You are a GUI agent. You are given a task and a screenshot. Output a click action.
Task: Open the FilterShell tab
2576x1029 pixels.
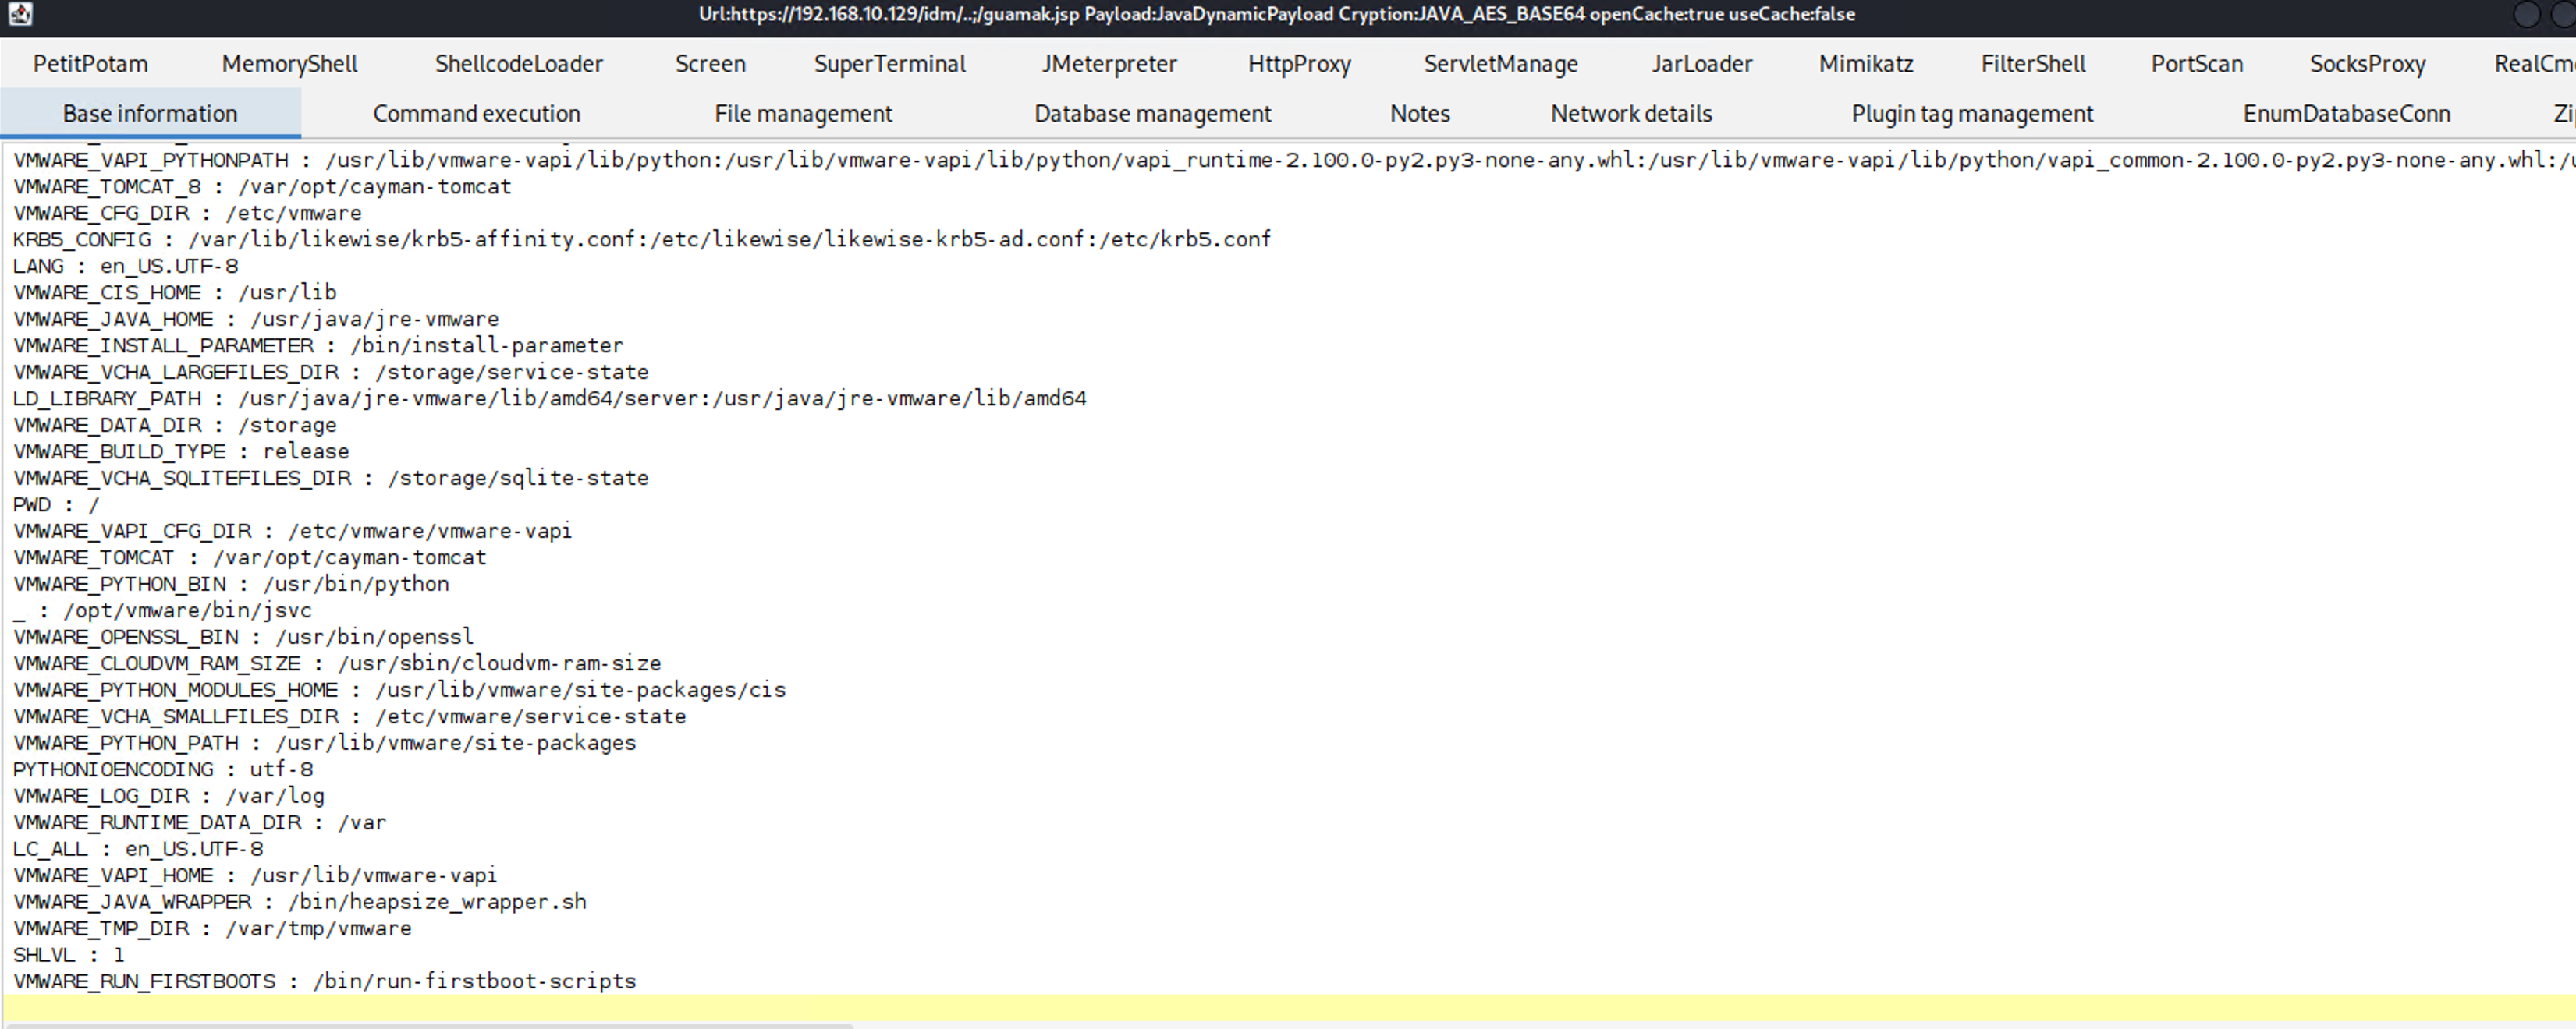pyautogui.click(x=2033, y=64)
